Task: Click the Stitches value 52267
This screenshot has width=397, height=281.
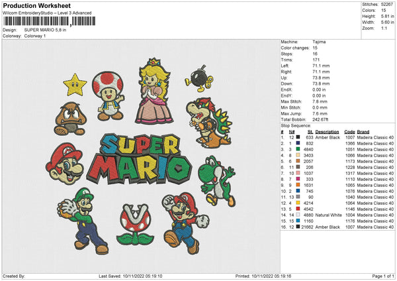Action: [x=387, y=5]
